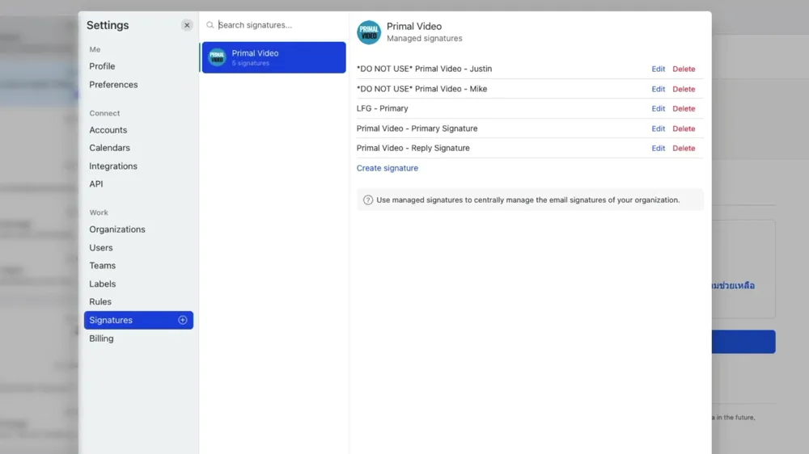Delete *DO NOT USE* Primal Video - Mike
The height and width of the screenshot is (454, 809).
[x=684, y=89]
